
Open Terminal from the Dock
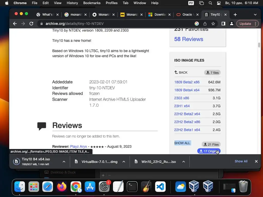(132, 186)
